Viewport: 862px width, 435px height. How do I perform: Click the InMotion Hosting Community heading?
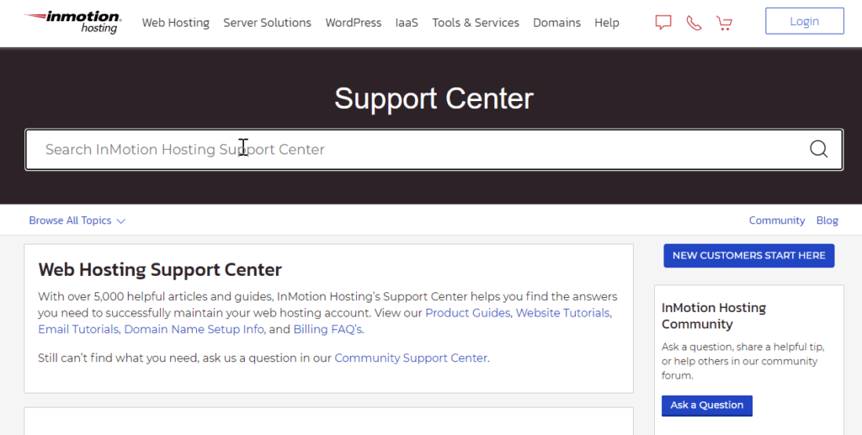click(x=714, y=316)
